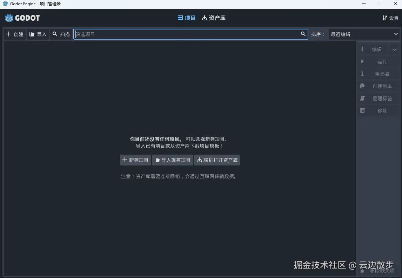Click 创建副本 in the side panel

pyautogui.click(x=378, y=86)
